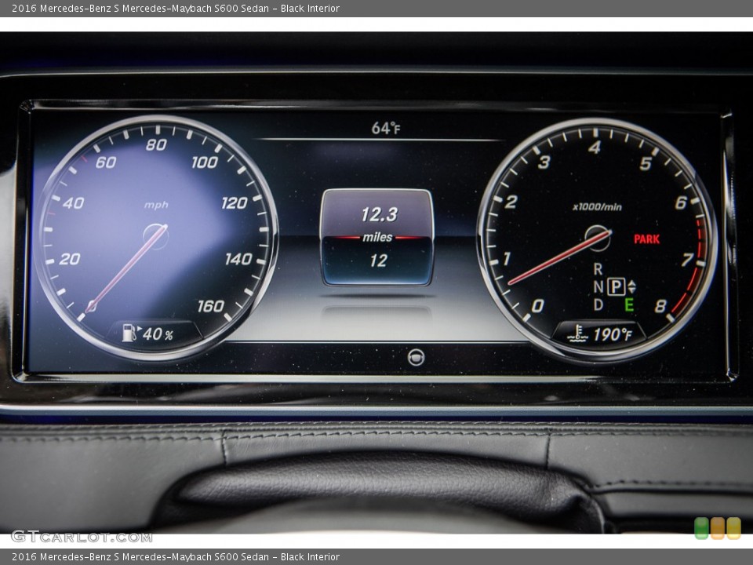Click the R gear letter

[598, 269]
